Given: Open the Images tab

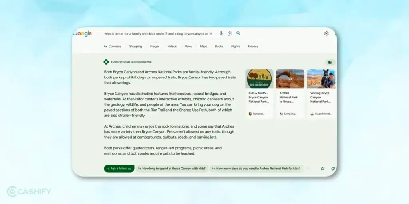Looking at the screenshot, I should point(155,47).
